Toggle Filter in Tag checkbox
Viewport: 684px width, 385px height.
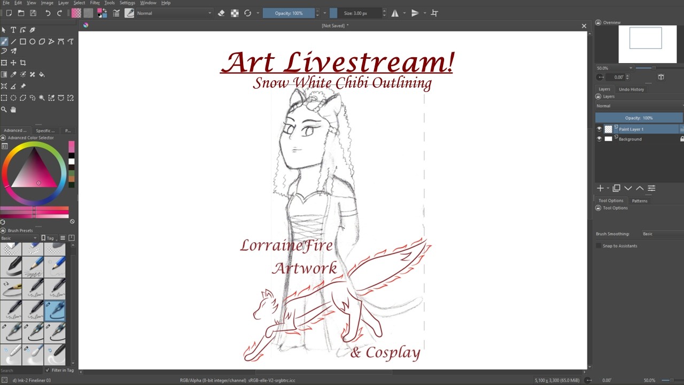(x=47, y=370)
